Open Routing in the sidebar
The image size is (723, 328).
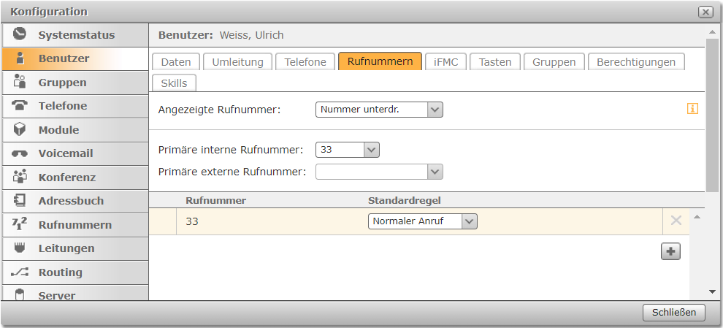60,272
